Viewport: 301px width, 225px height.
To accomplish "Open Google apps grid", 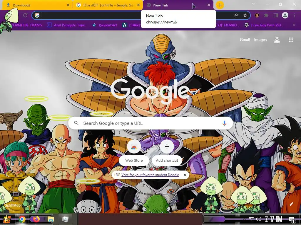I will [291, 40].
